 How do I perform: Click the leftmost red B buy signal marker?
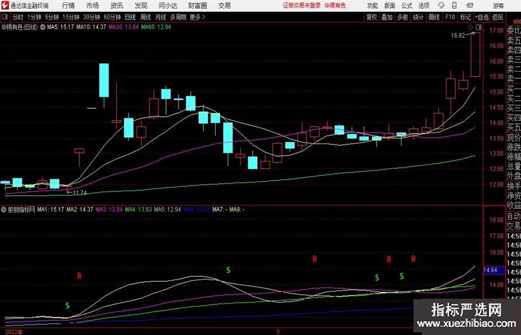pos(79,276)
